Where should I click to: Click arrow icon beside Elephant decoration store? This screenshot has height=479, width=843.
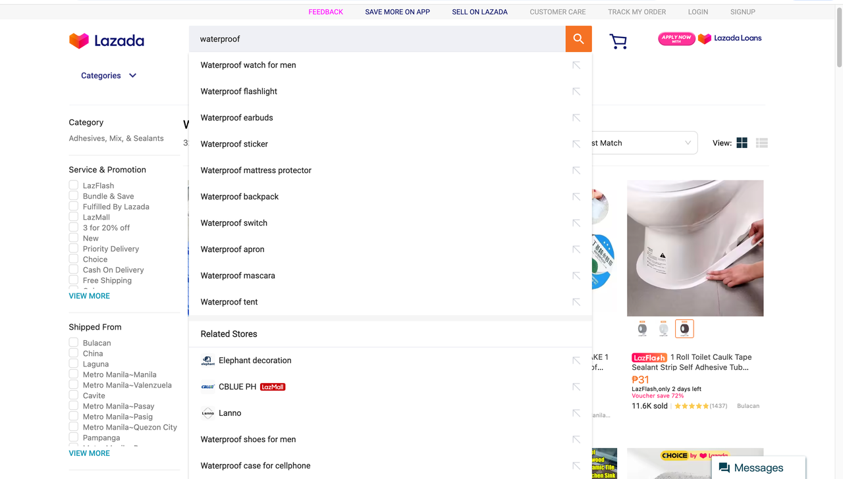[576, 361]
